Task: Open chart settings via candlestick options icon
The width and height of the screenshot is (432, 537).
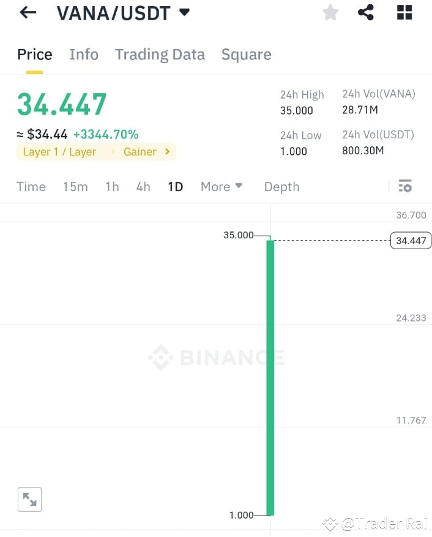Action: [405, 186]
